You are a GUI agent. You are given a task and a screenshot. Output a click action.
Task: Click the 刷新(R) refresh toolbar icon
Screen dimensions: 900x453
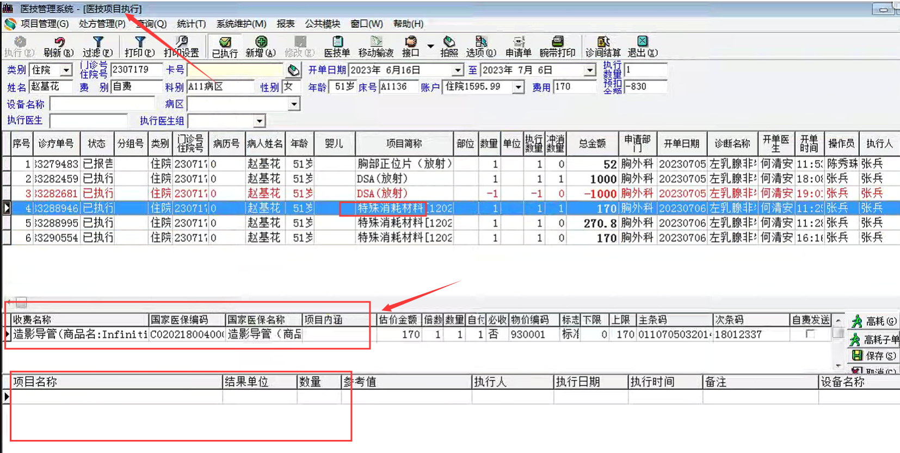(59, 47)
